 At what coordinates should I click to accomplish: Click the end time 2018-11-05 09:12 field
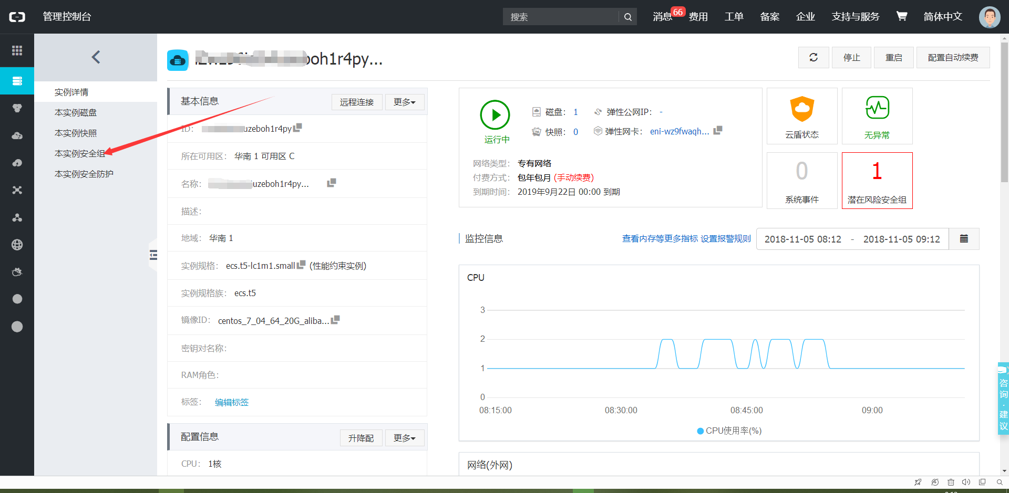[x=901, y=239]
